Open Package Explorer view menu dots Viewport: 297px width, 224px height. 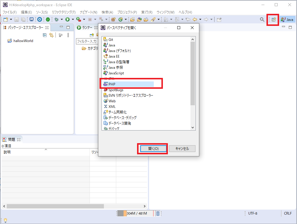point(68,35)
